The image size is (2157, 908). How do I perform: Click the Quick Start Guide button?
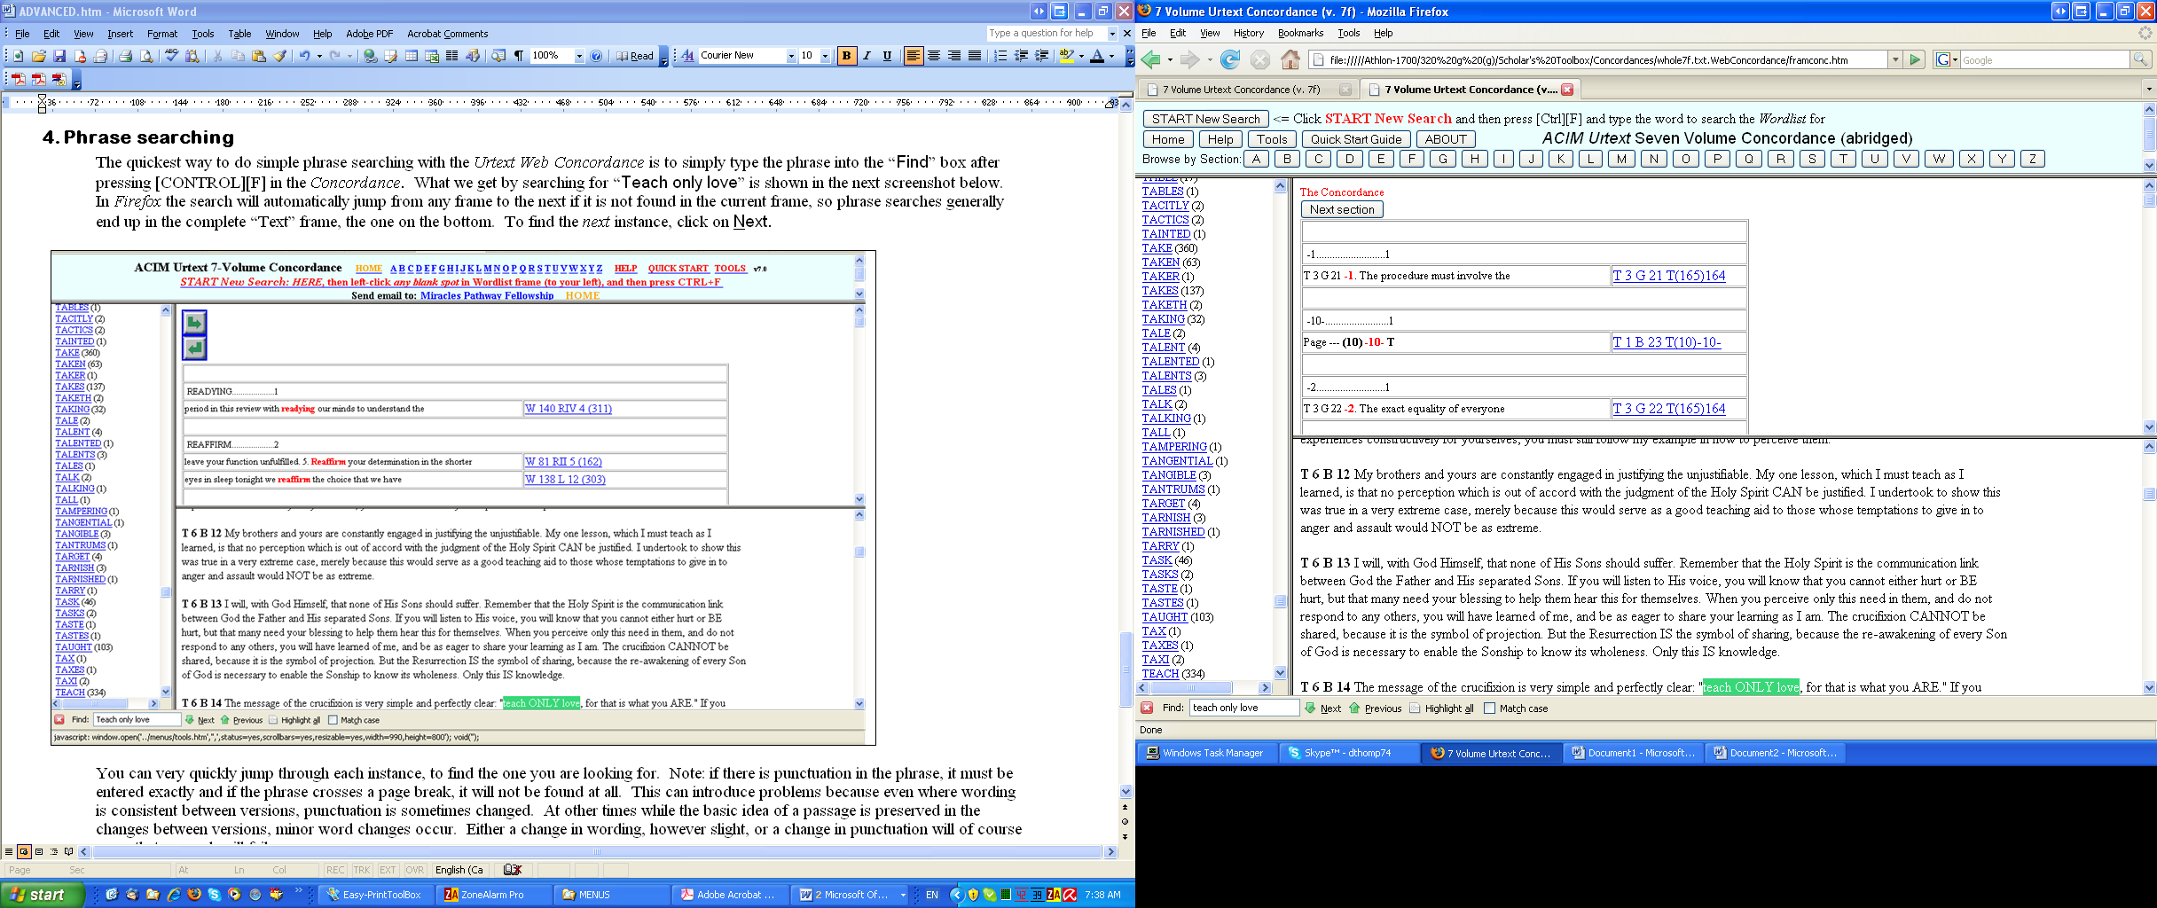click(1356, 139)
